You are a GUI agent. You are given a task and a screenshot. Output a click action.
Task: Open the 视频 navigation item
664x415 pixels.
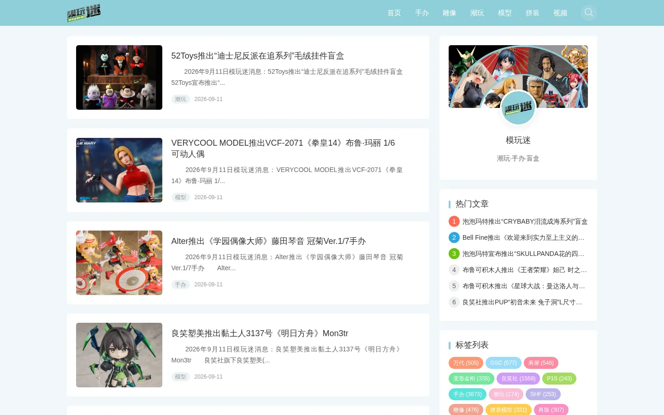560,13
